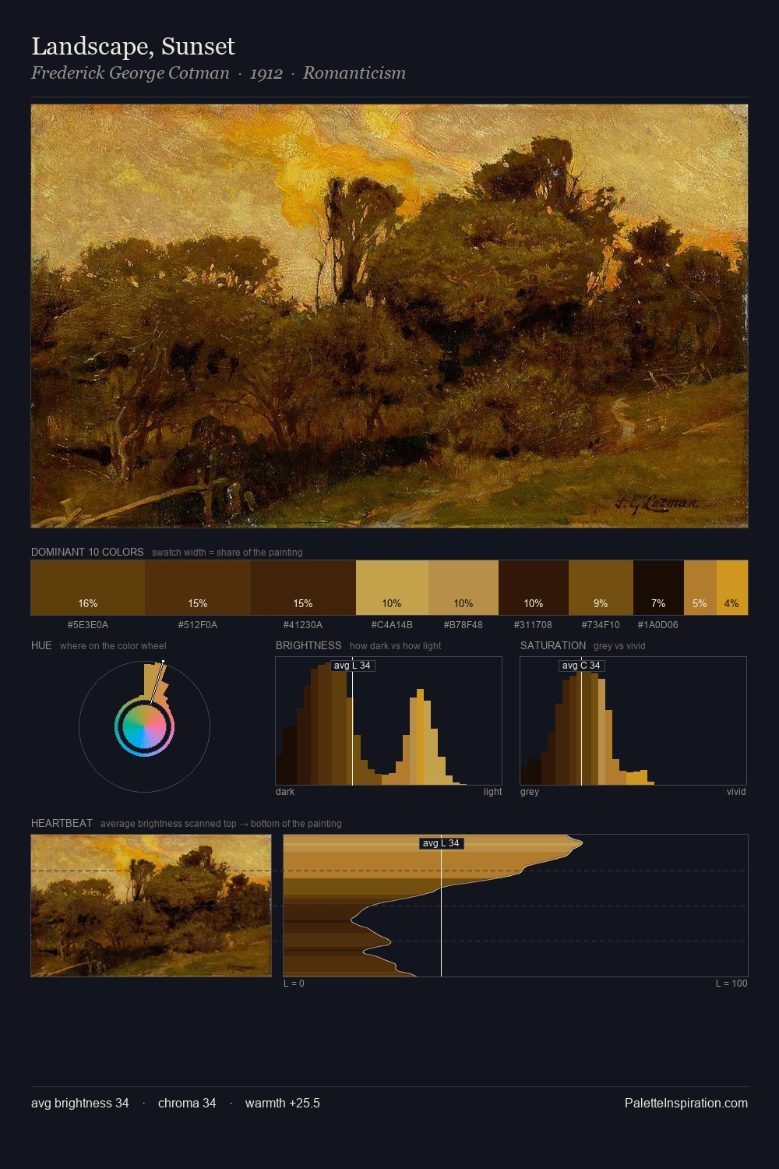Image resolution: width=779 pixels, height=1169 pixels.
Task: Click the 10% swatch #C4A14B
Action: point(392,588)
